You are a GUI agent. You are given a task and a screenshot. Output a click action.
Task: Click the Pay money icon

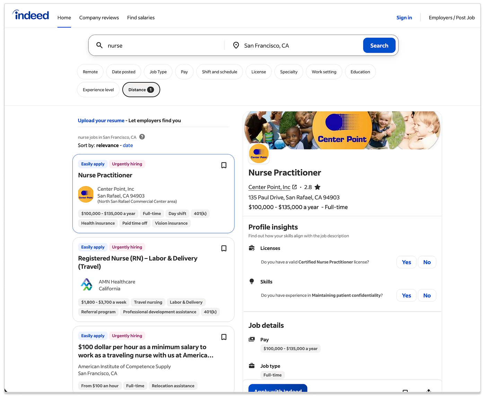tap(252, 339)
